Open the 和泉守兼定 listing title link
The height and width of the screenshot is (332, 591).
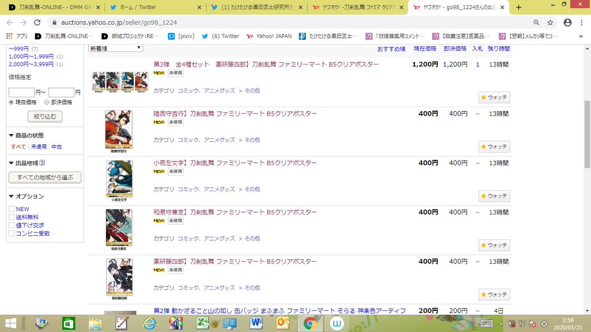(x=235, y=212)
